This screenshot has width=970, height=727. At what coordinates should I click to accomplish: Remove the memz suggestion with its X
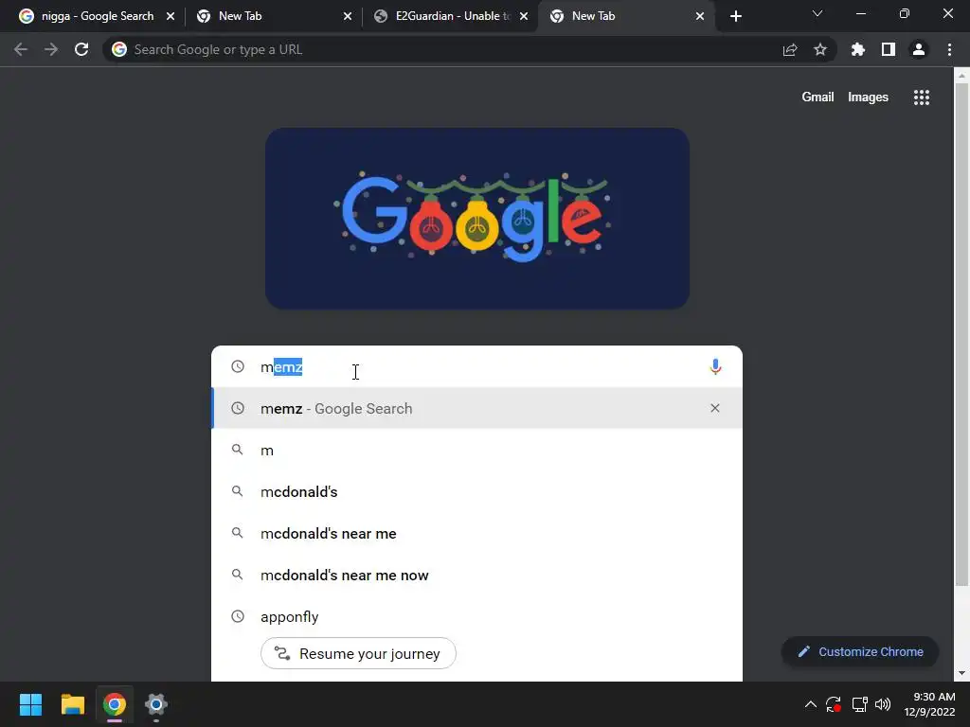(x=714, y=408)
